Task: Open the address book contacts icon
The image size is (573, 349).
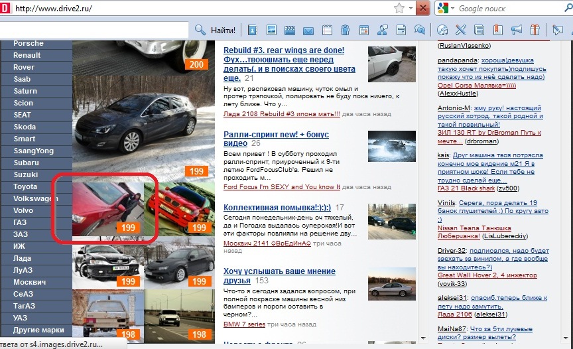Action: click(253, 30)
